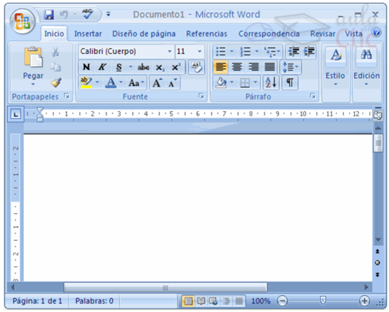Click the Palabras: 0 word count
Viewport: 389px width, 312px height.
tap(94, 301)
